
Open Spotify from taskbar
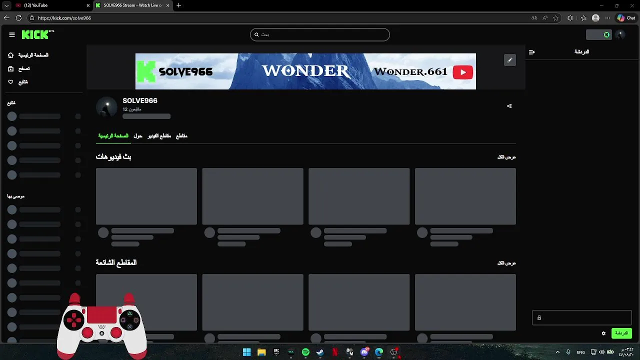[x=305, y=352]
